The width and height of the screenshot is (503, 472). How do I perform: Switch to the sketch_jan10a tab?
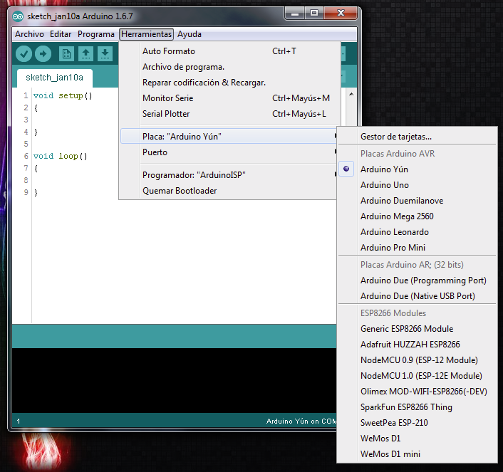(55, 78)
